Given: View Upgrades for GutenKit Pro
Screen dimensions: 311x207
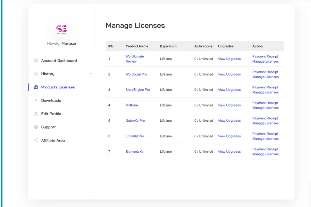Looking at the screenshot, I should point(229,120).
